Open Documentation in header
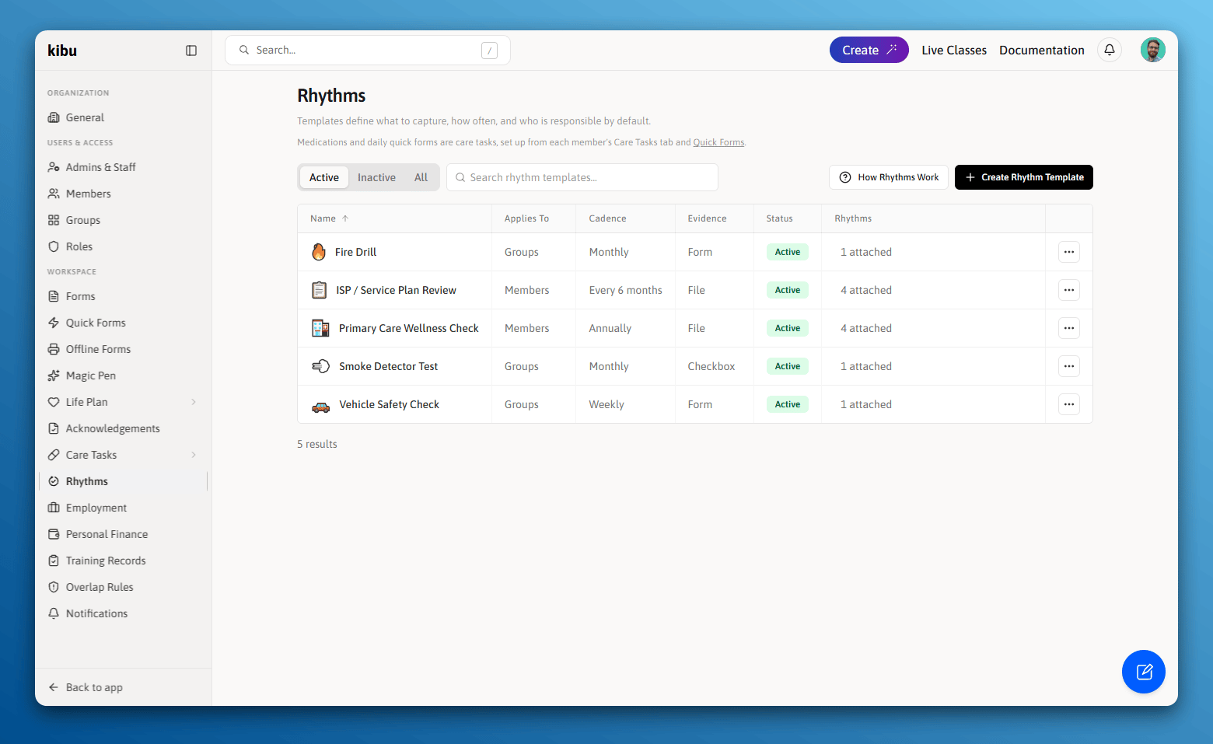 pyautogui.click(x=1041, y=50)
